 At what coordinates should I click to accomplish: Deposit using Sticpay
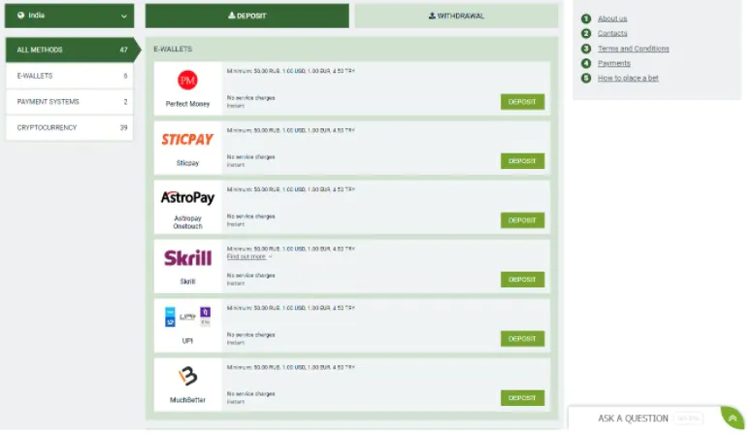click(x=522, y=161)
